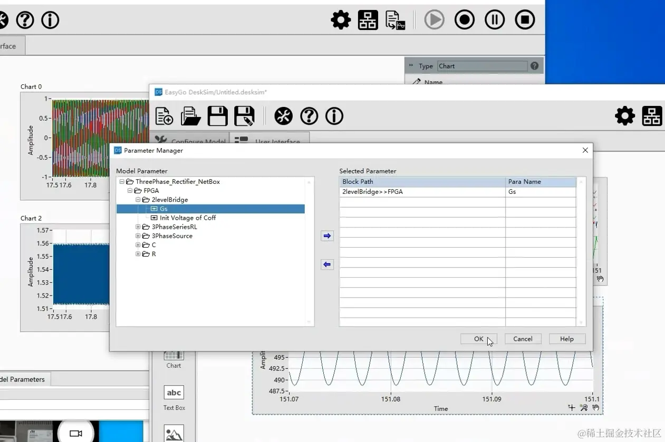Click the info icon in front DeskSim window
The width and height of the screenshot is (665, 442).
(334, 116)
